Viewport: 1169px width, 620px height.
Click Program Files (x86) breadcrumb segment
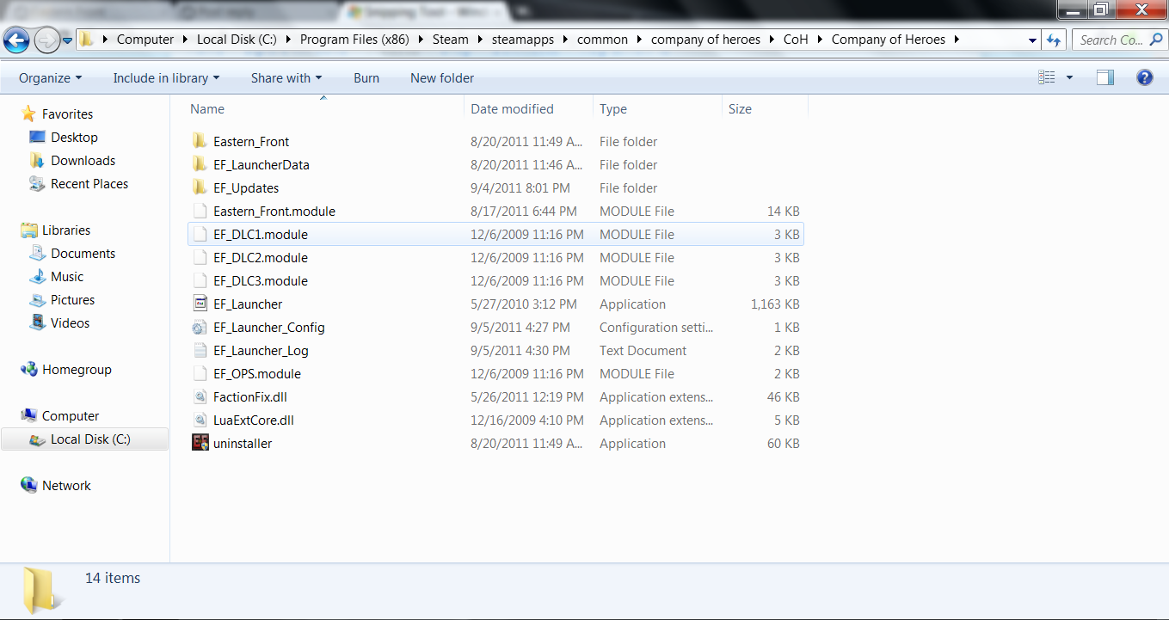354,40
